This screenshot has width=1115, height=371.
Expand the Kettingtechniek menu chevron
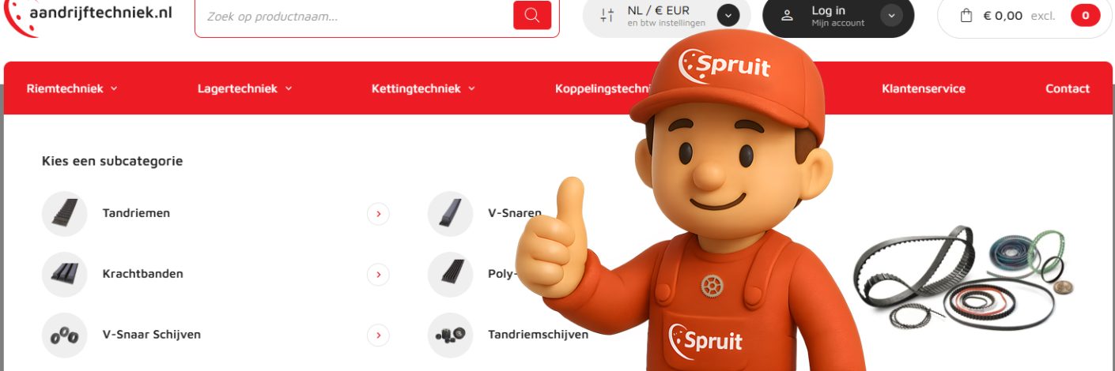pos(472,88)
